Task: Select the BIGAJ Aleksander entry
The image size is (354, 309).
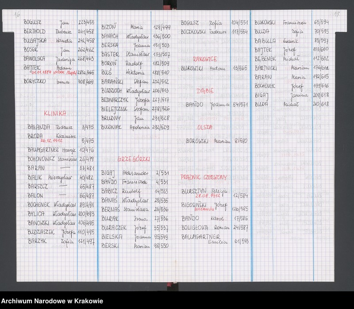Action: pyautogui.click(x=135, y=173)
